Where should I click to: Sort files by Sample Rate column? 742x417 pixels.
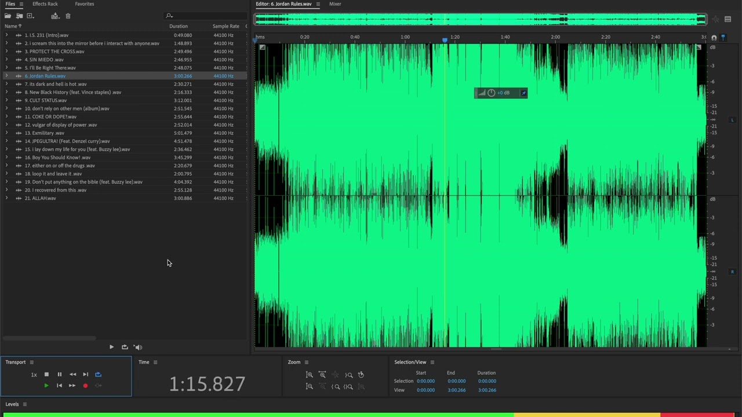tap(226, 26)
